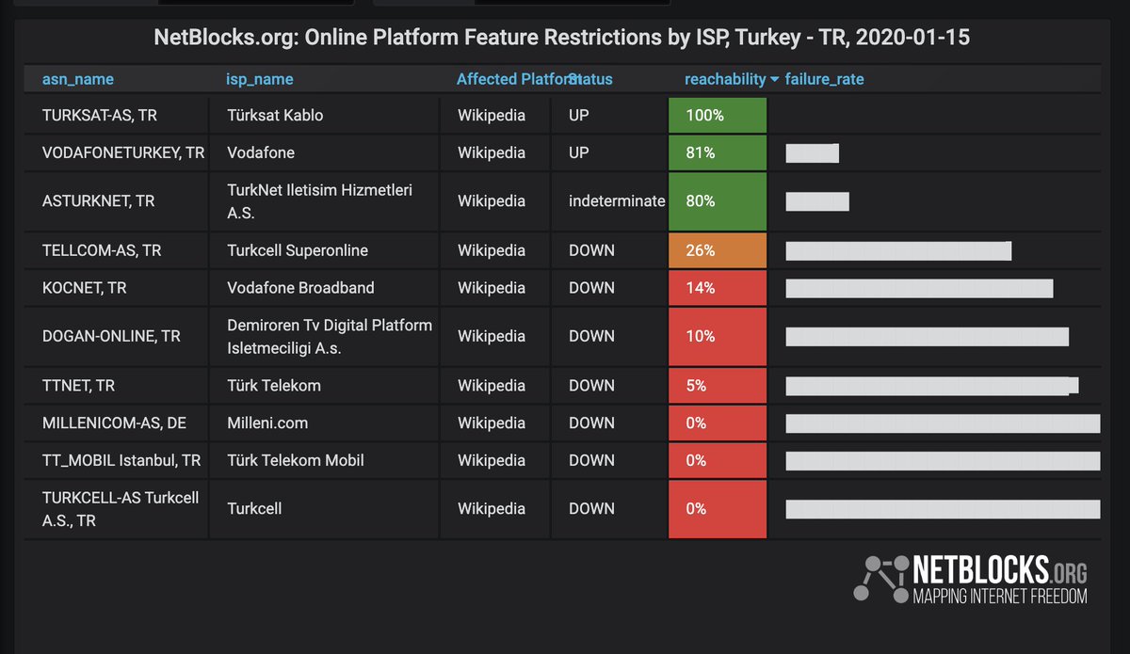The height and width of the screenshot is (654, 1130).
Task: Select the MILLENICOM-AS, DE cell
Action: pyautogui.click(x=116, y=423)
